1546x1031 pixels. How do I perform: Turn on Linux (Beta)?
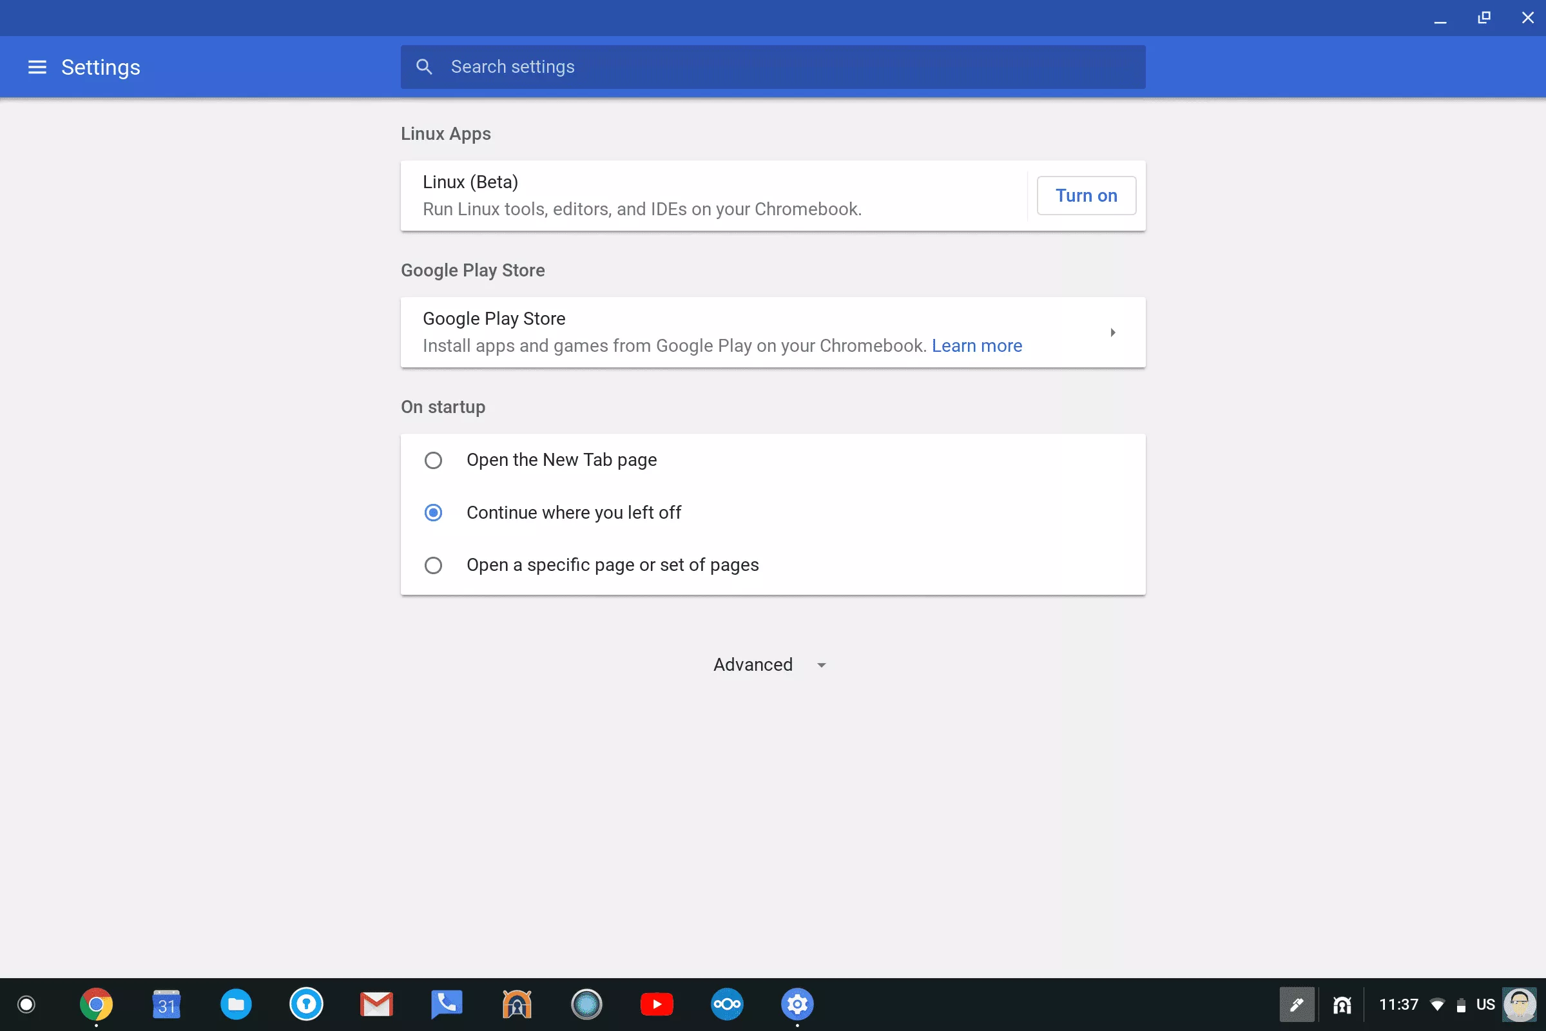tap(1086, 196)
